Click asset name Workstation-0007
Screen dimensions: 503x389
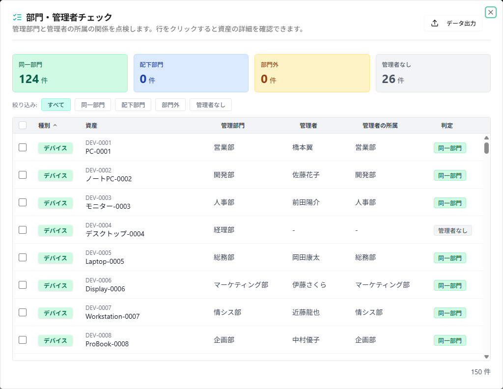click(112, 316)
